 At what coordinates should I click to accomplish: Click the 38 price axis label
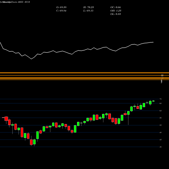click(x=161, y=147)
